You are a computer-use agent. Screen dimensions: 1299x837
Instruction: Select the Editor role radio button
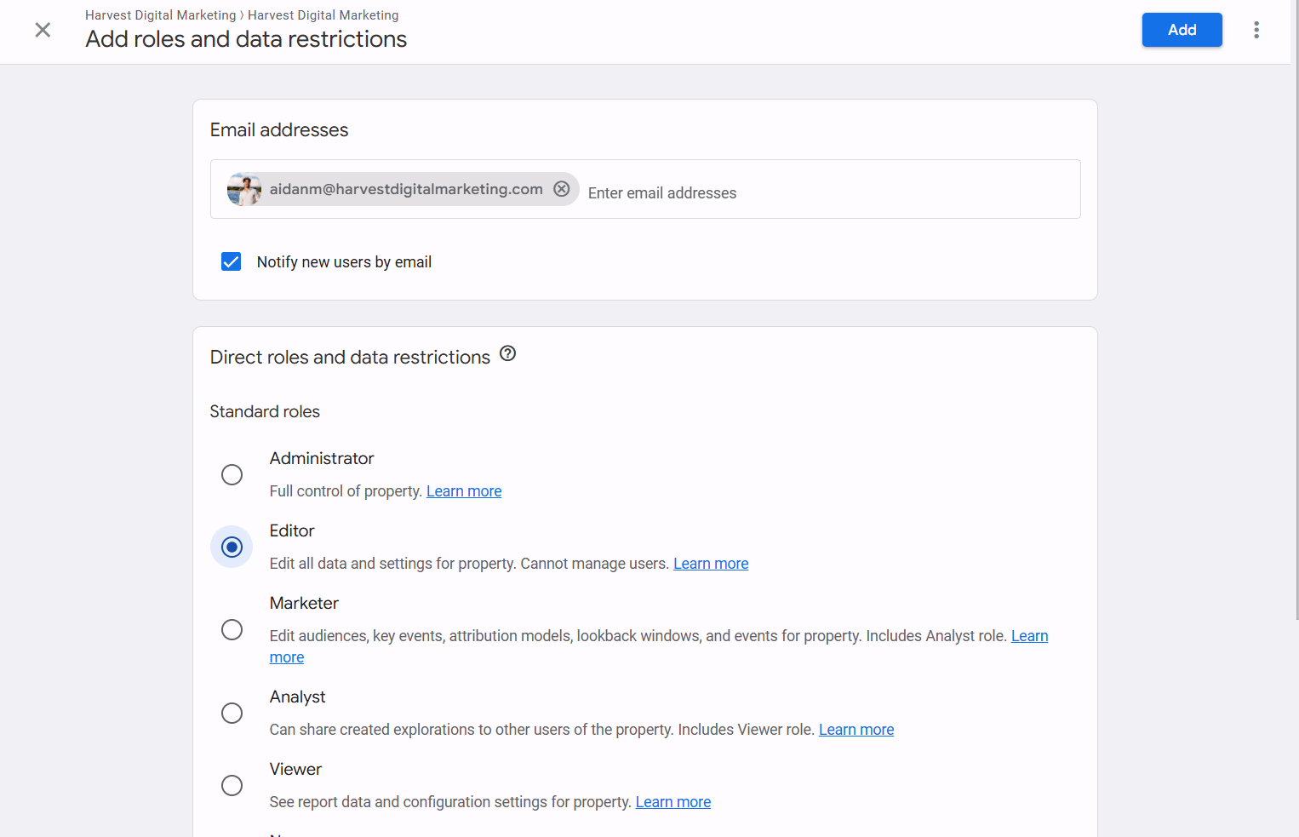(232, 547)
